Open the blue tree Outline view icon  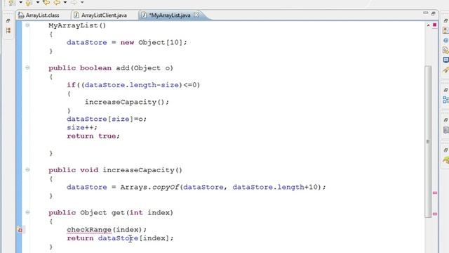(x=446, y=100)
